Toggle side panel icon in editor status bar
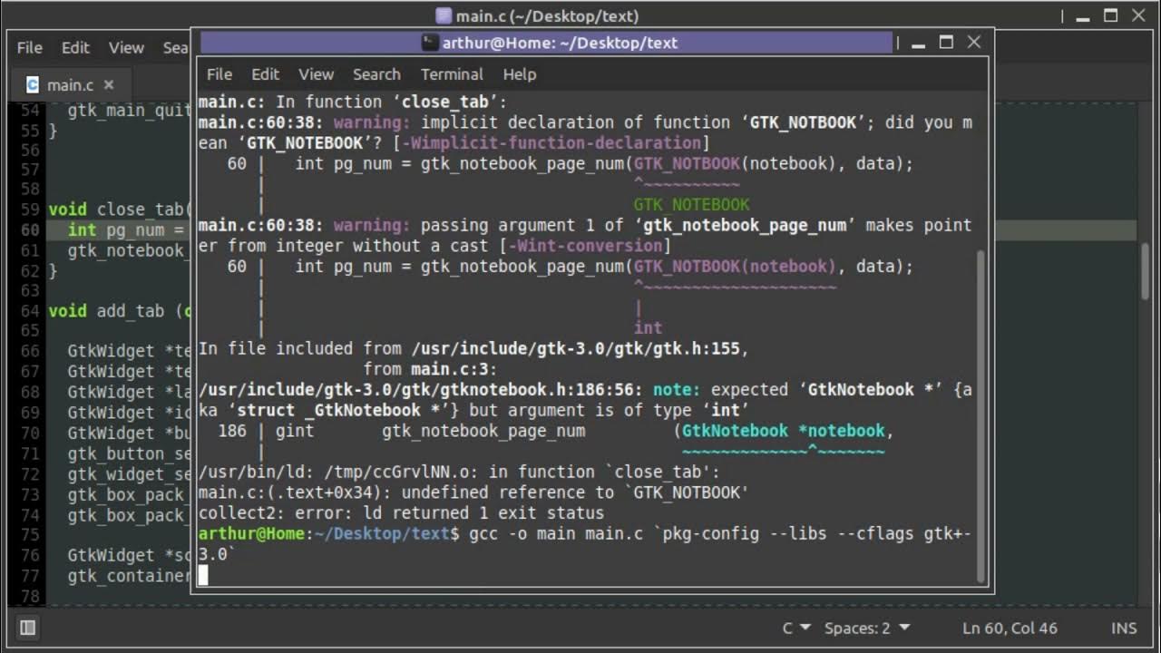 point(27,627)
